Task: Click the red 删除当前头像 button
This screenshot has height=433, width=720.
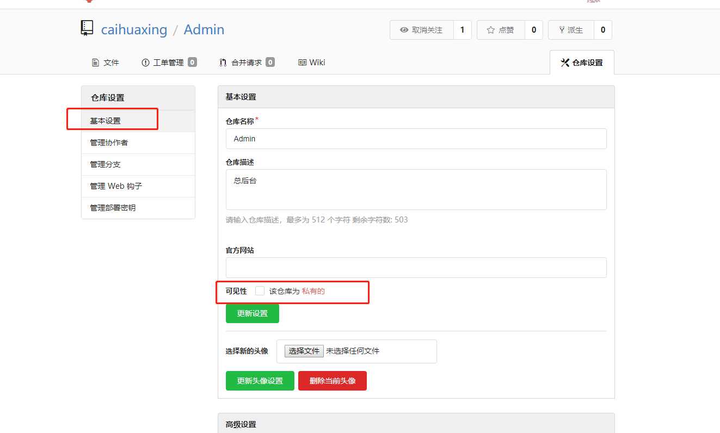Action: 333,381
